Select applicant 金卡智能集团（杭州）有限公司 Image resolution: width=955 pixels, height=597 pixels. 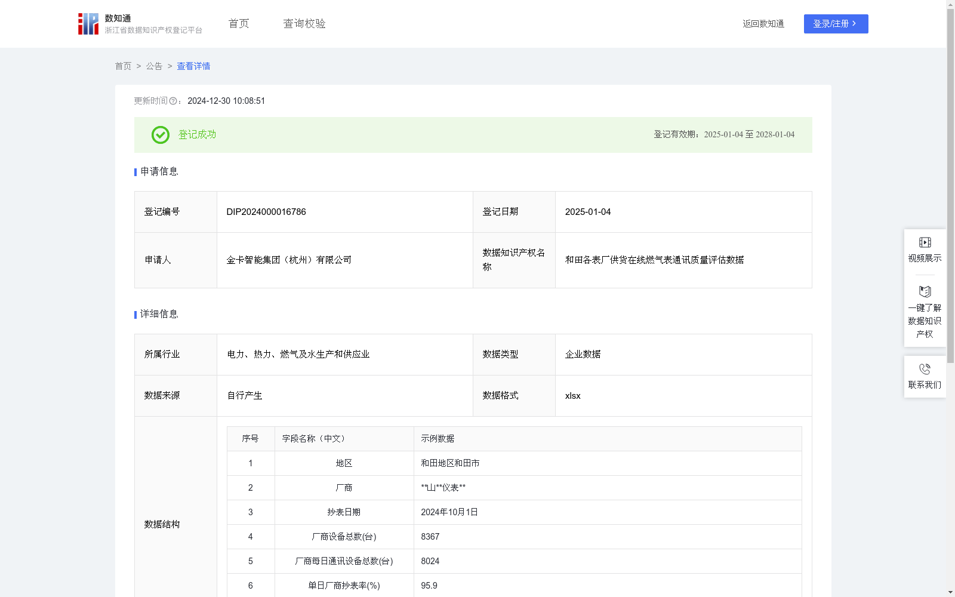pyautogui.click(x=289, y=260)
